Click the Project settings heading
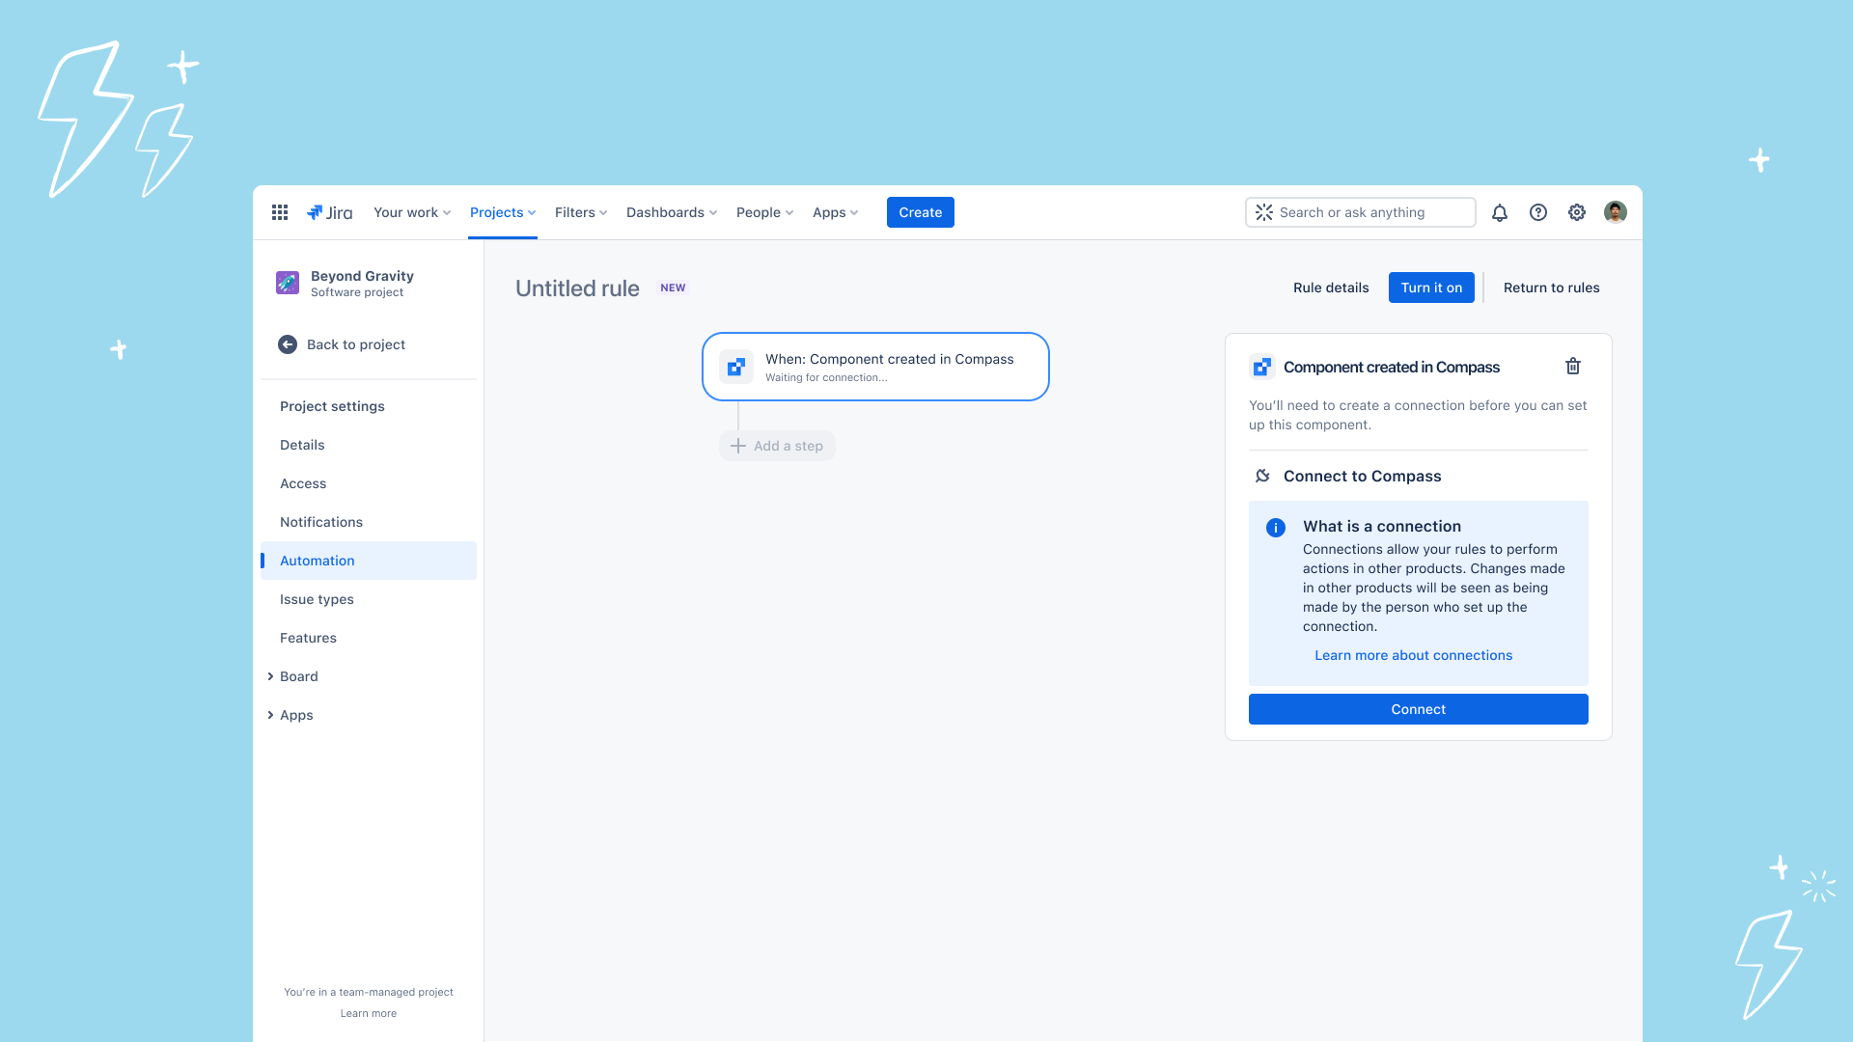 (x=332, y=406)
